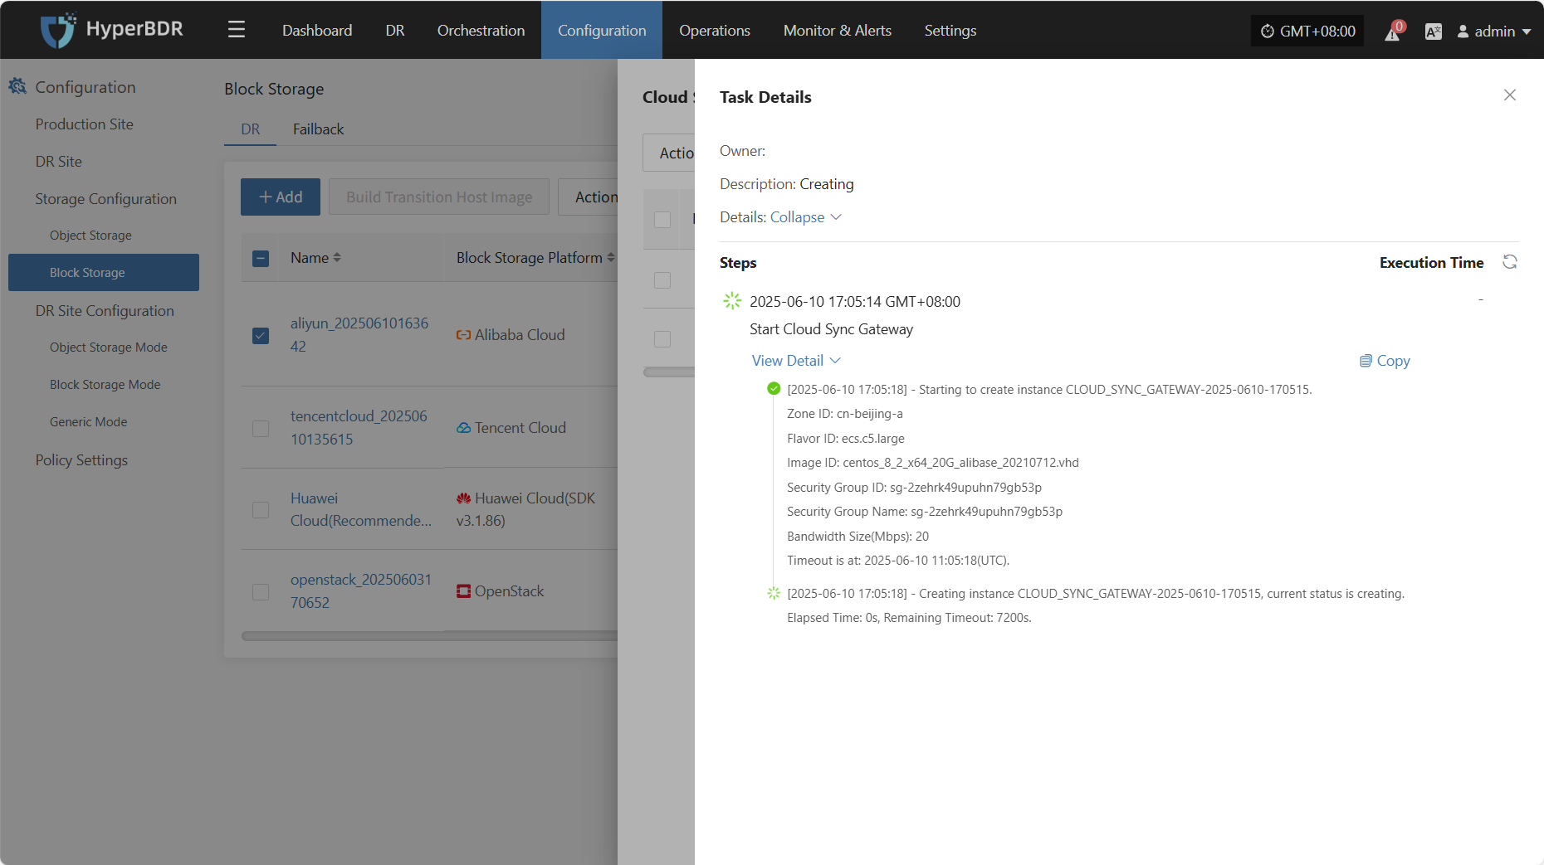Sort by Block Storage Platform column arrows
Viewport: 1544px width, 865px height.
611,258
